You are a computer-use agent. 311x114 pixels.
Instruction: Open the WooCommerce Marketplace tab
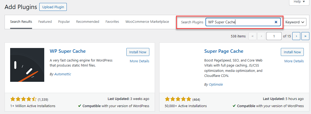[x=147, y=22]
